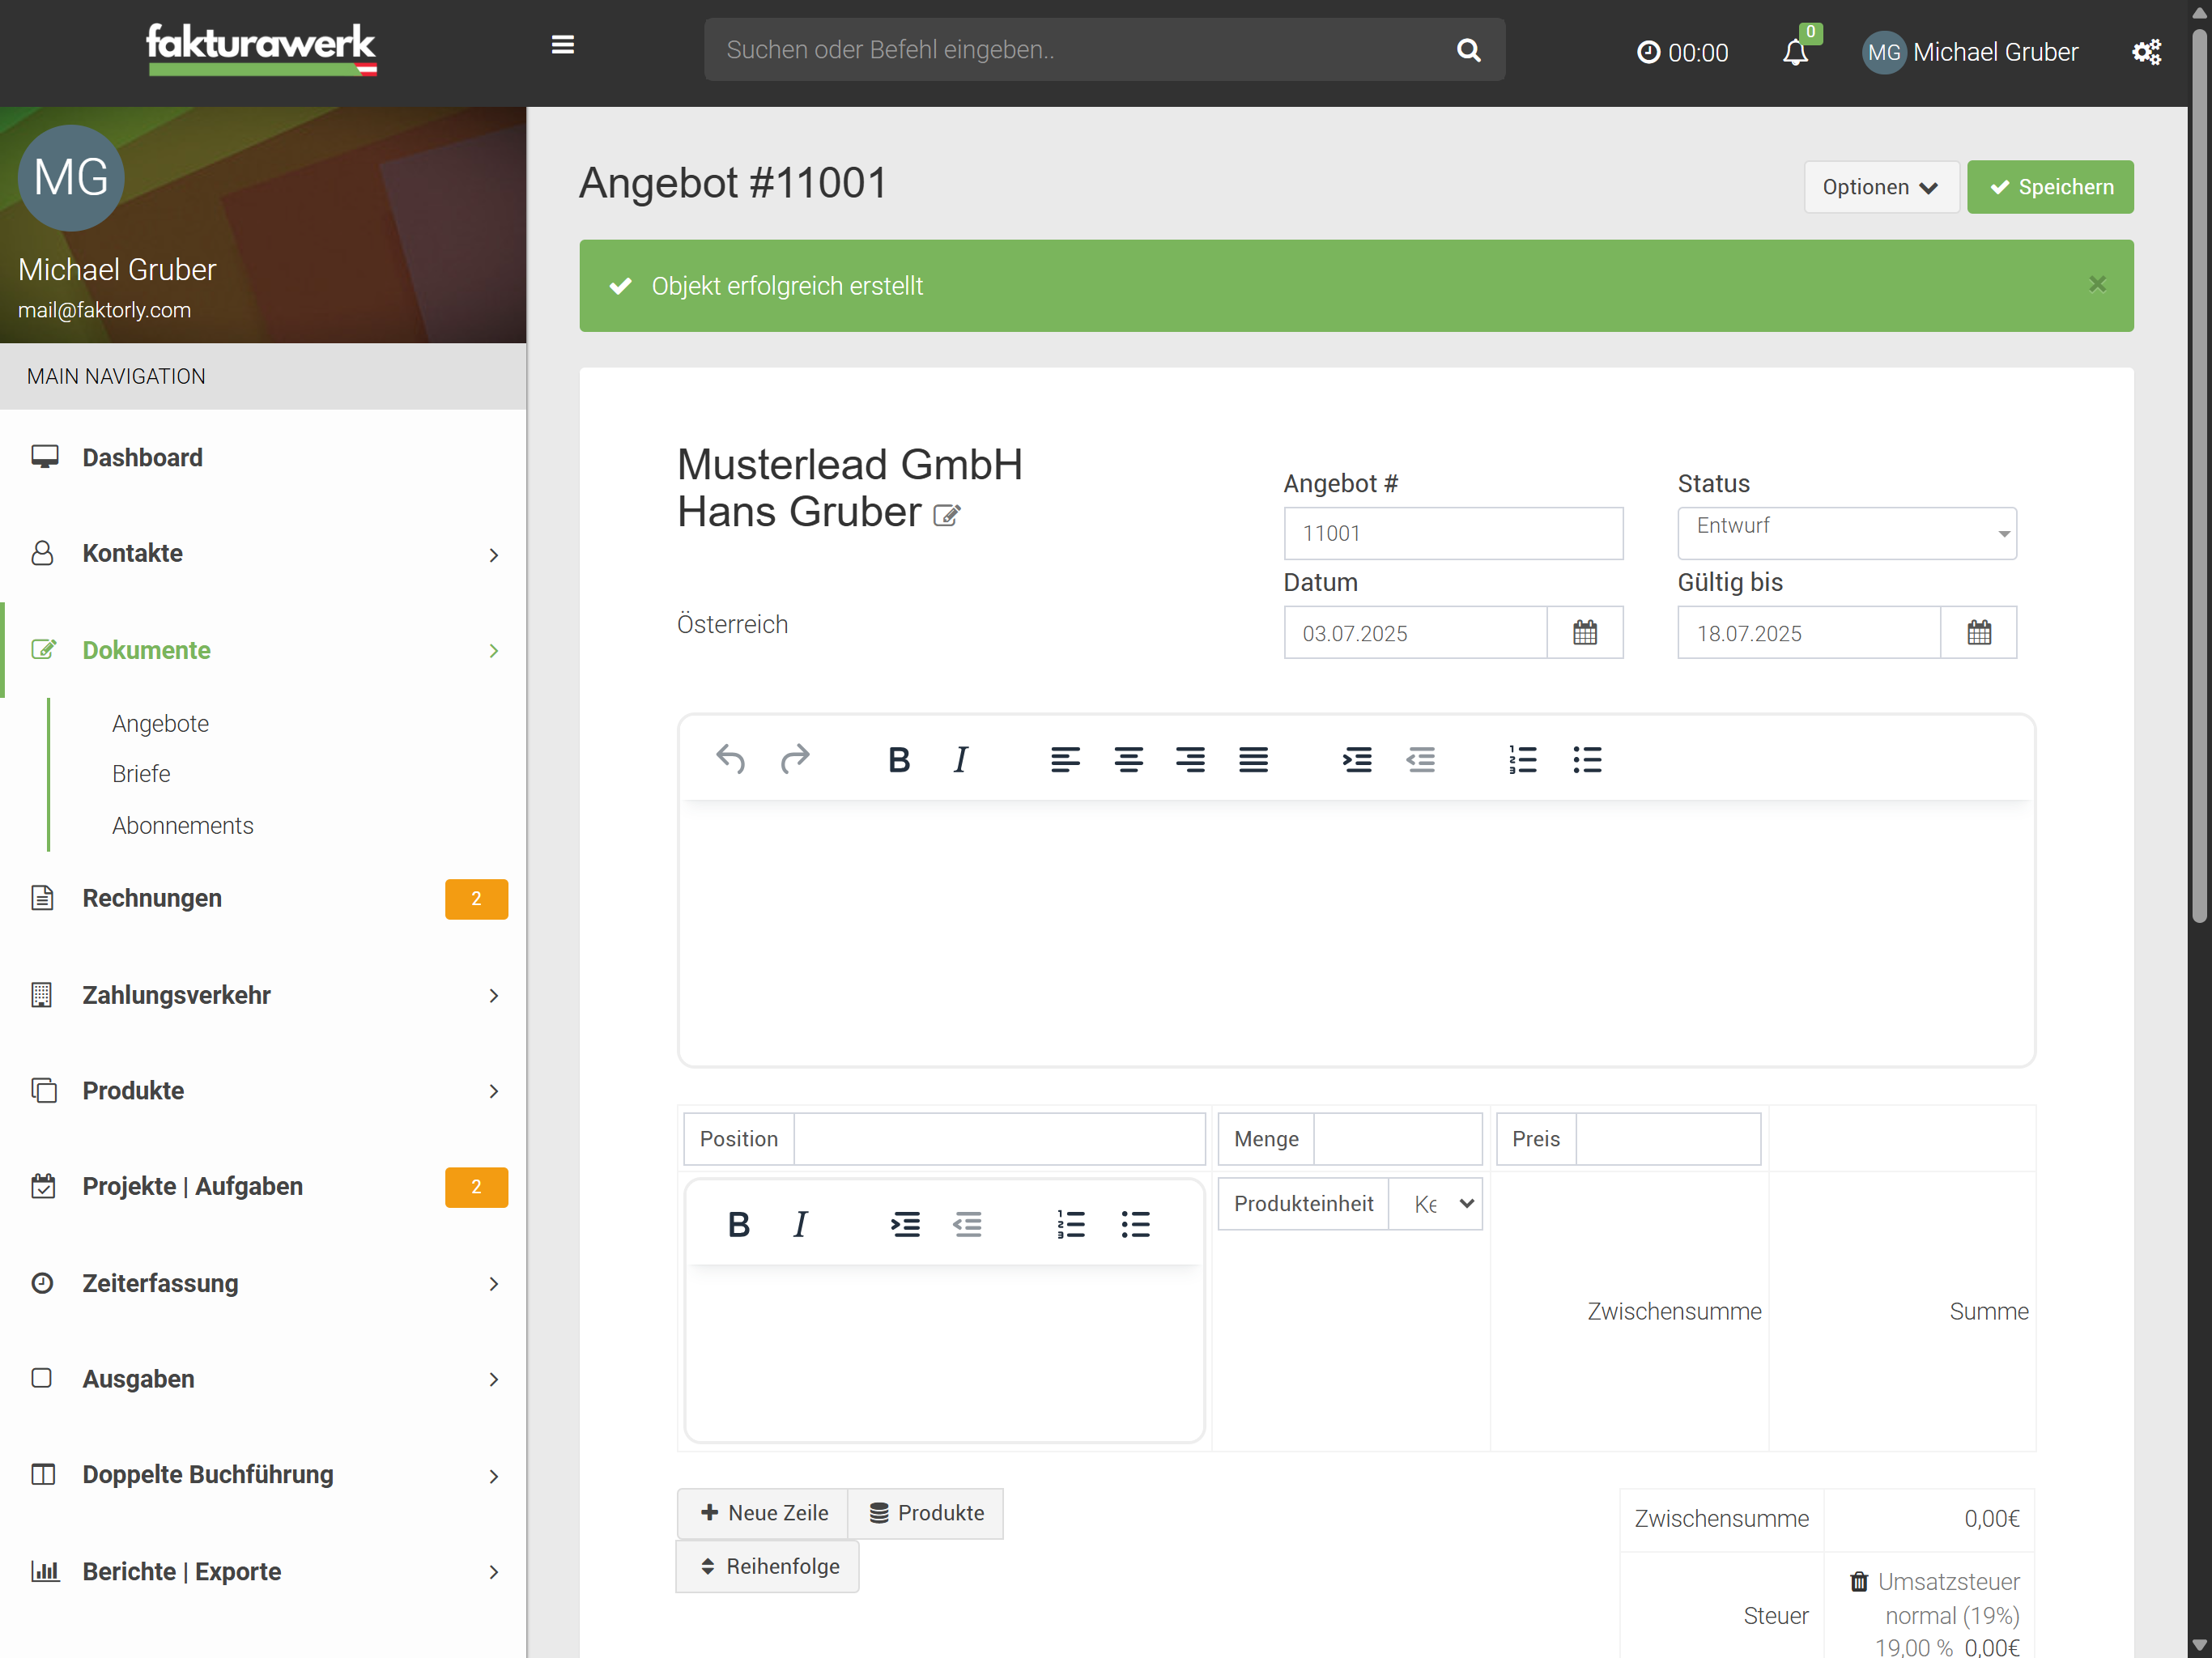Expand the Zahlungsverkehr menu

[263, 996]
